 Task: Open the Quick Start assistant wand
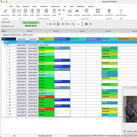5,11
